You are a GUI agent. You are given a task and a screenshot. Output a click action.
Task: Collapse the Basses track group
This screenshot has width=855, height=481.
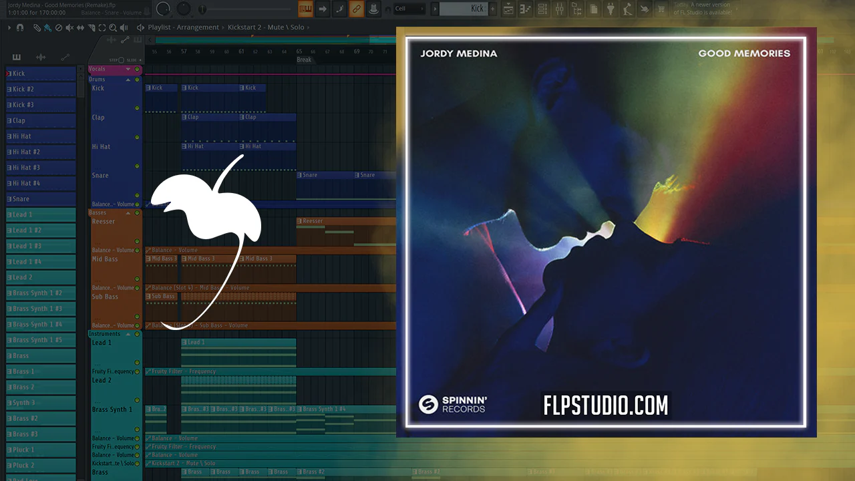tap(128, 213)
